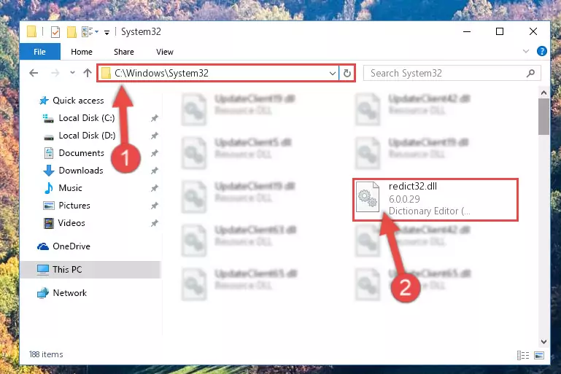Click the 188 items status text
The image size is (561, 374).
[46, 354]
